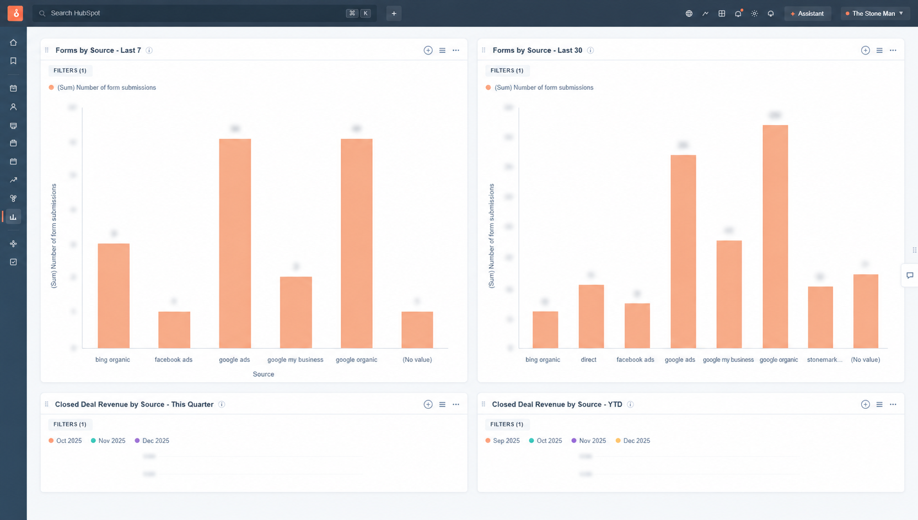Click the google organic bar in Last 30 chart
Viewport: 918px width, 520px height.
pyautogui.click(x=775, y=237)
